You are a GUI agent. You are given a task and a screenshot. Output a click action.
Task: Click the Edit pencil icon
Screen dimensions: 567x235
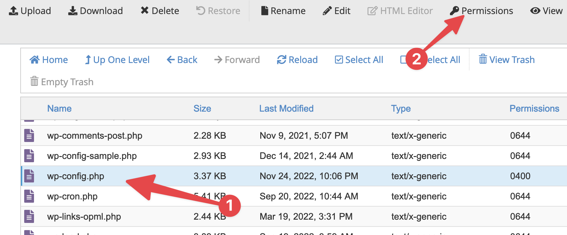tap(327, 11)
